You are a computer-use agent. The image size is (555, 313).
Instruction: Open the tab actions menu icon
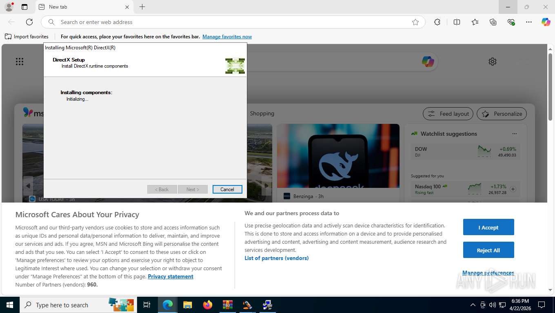24,7
